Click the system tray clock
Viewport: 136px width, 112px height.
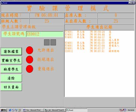click(131, 110)
